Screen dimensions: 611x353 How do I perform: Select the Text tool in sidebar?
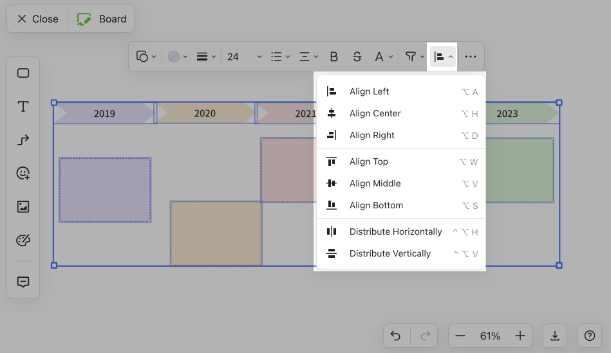click(23, 107)
